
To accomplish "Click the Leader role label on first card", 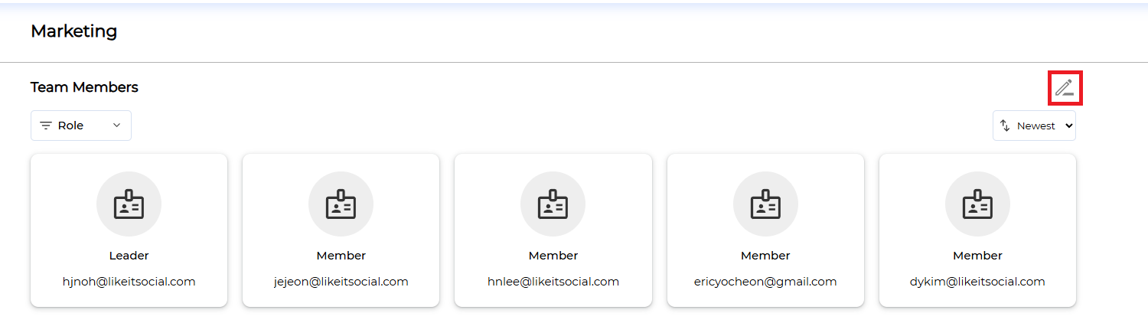I will point(129,256).
